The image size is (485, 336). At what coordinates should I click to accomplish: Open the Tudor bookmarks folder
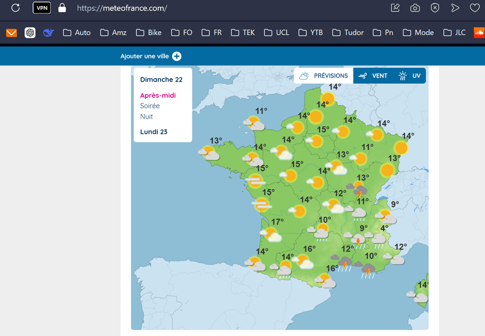(x=348, y=33)
